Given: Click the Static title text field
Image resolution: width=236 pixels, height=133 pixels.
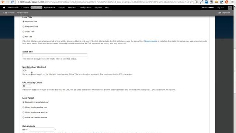Looking at the screenshot, I should [x=55, y=55].
